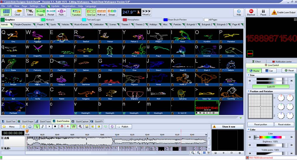The image size is (297, 160).
Task: Open the timeline Menu button
Action: (11, 126)
